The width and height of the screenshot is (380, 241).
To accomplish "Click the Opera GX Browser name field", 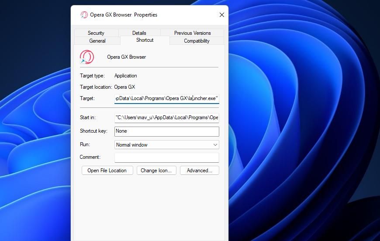I will pos(127,57).
